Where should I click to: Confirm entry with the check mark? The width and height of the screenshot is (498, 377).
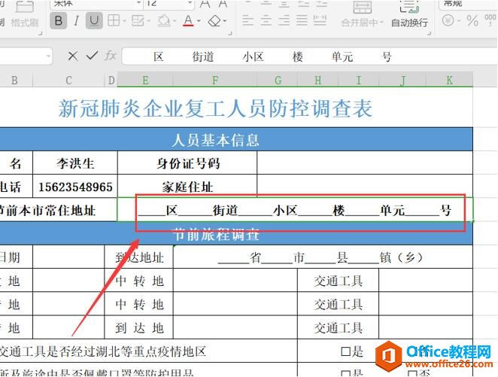92,56
